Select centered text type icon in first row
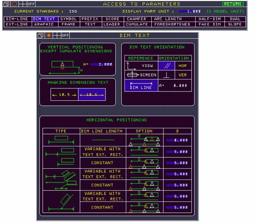This screenshot has width=258, height=222. [61, 140]
